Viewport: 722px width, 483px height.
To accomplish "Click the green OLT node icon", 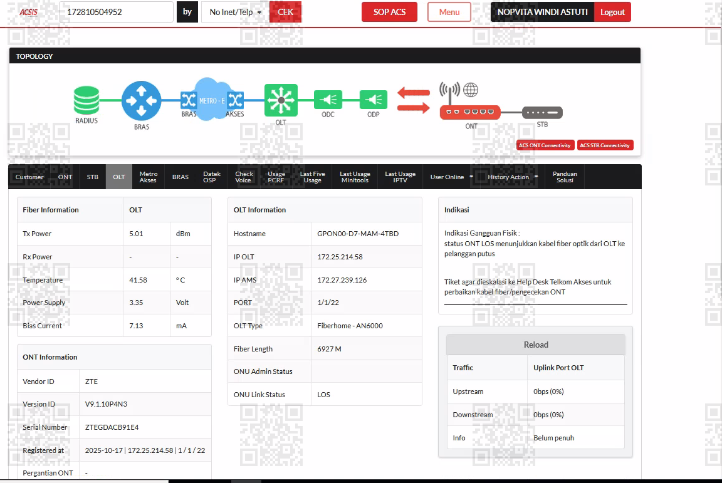I will 281,100.
